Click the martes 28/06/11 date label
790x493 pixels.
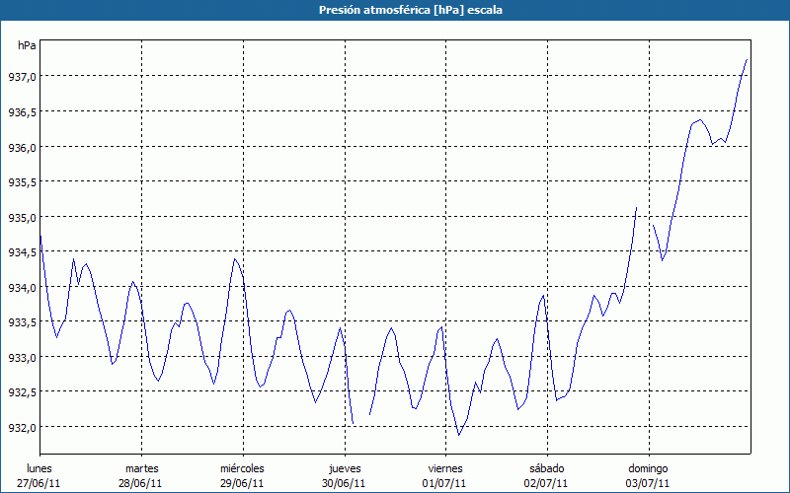pos(141,475)
